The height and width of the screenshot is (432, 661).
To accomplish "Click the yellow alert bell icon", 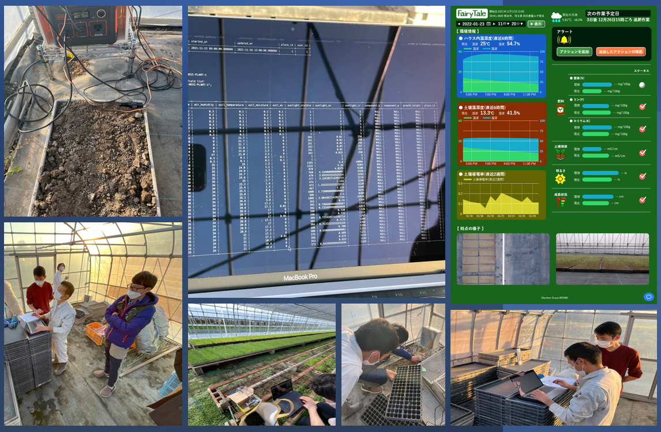I will [x=564, y=40].
